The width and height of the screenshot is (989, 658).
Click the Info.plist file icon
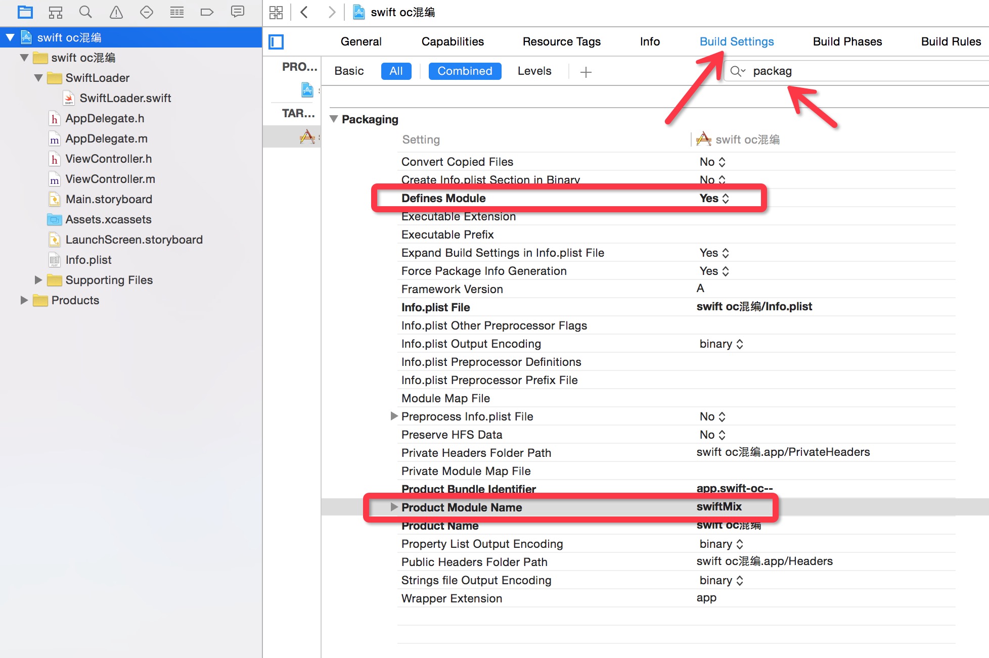[55, 260]
